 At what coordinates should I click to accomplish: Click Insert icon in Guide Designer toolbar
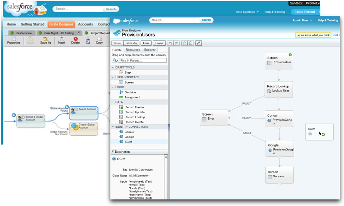[x=62, y=40]
